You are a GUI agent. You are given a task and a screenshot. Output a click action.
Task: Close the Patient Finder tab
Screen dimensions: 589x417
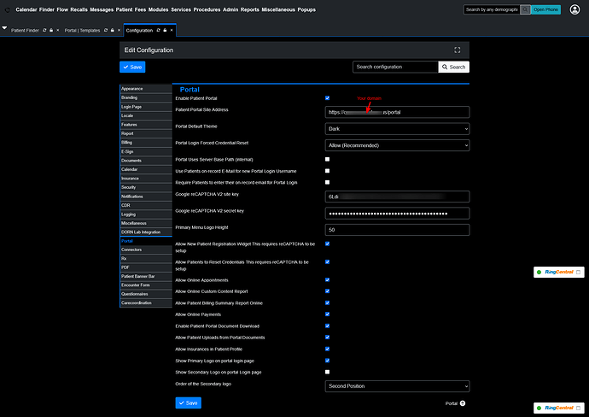pos(57,30)
